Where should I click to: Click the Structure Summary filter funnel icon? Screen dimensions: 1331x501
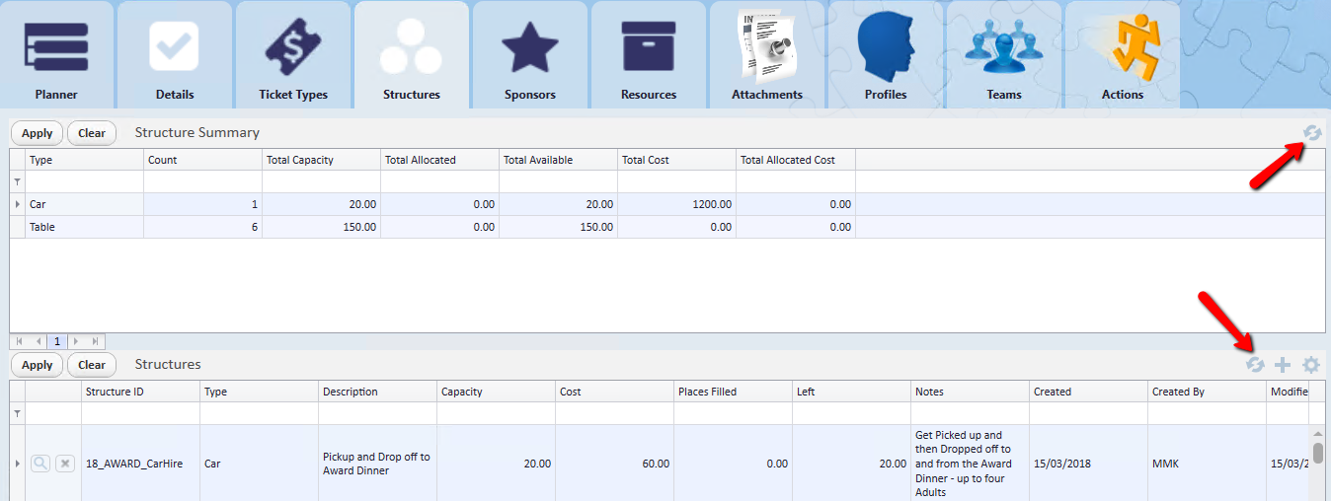17,182
